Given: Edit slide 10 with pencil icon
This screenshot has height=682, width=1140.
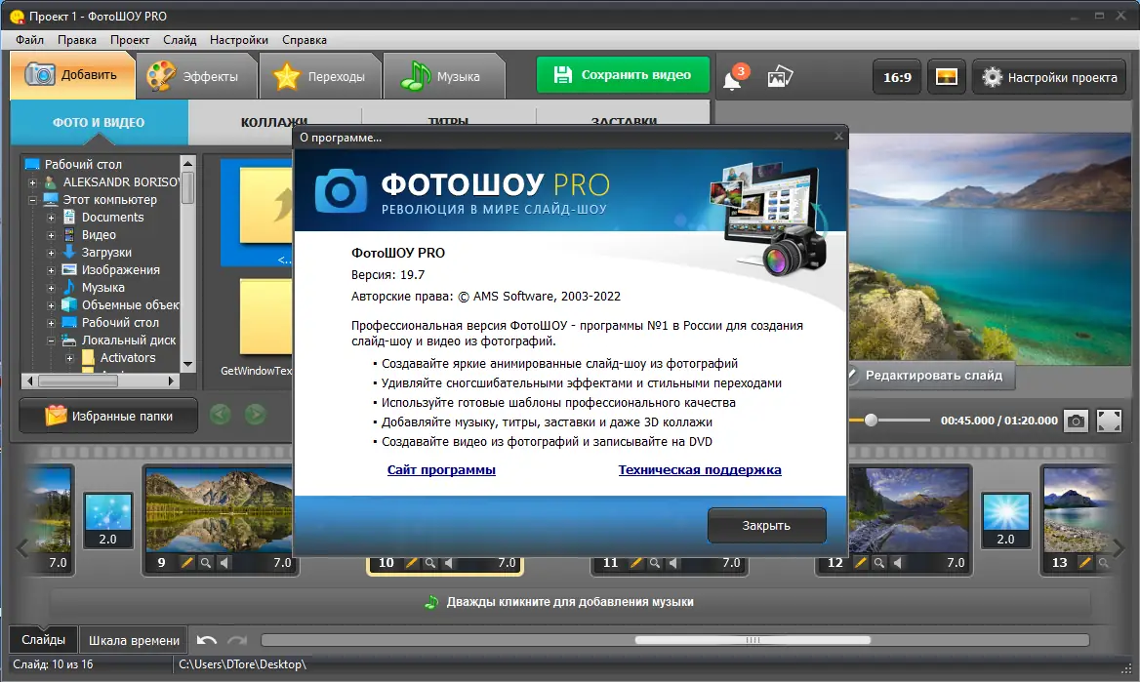Looking at the screenshot, I should click(x=412, y=563).
